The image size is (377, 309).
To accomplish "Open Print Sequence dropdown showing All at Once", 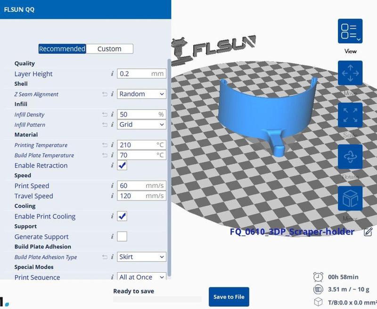I will click(x=142, y=277).
